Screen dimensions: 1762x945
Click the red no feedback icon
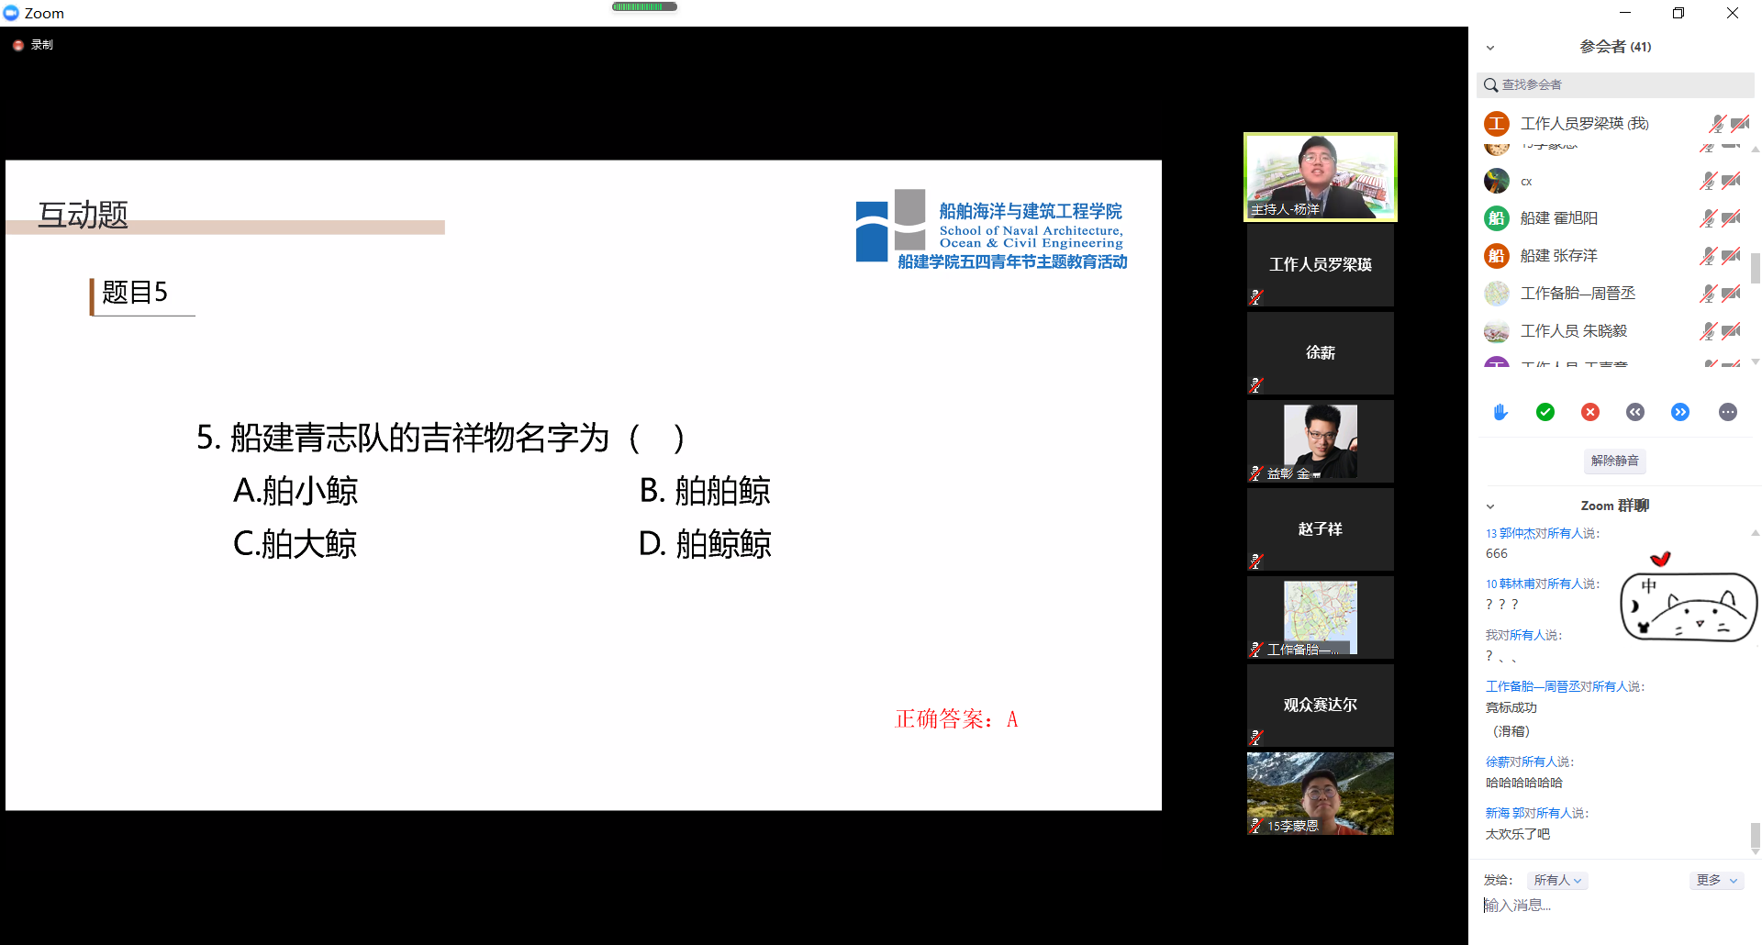tap(1590, 412)
